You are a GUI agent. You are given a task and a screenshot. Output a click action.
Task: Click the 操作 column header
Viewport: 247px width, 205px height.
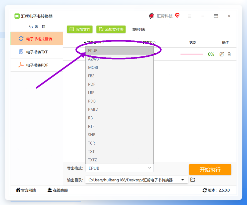click(225, 42)
